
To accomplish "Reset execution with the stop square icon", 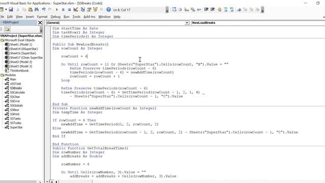I will point(69,10).
